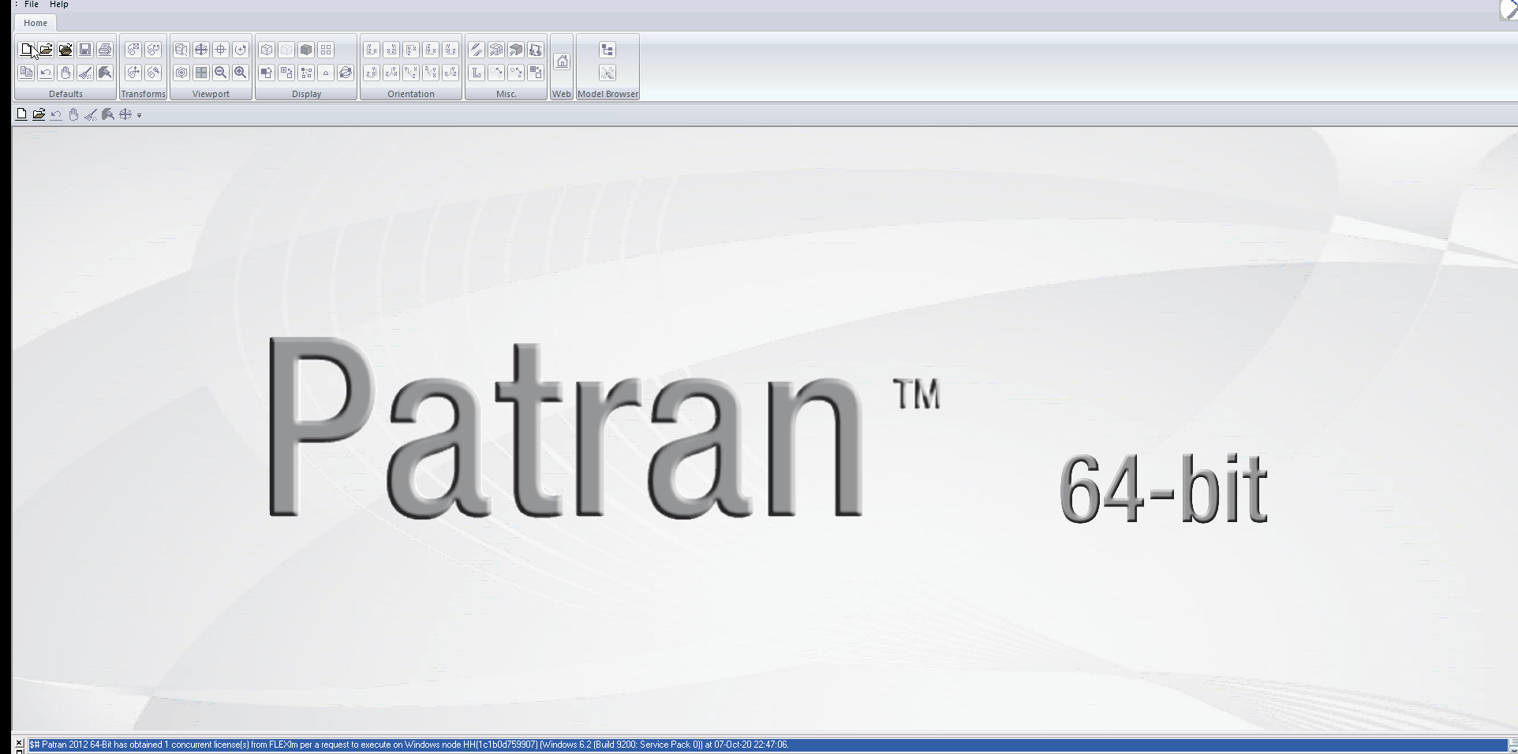Select the Home ribbon tab
1518x754 pixels.
36,23
